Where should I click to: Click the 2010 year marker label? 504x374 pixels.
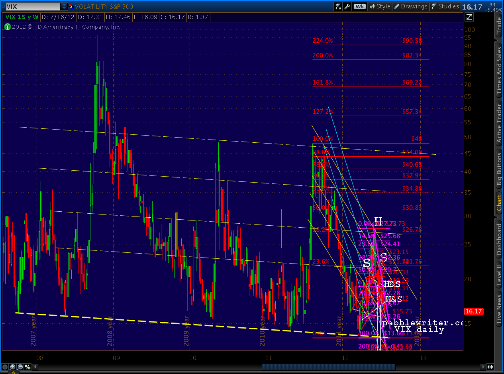click(263, 332)
